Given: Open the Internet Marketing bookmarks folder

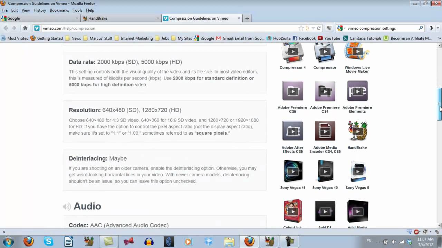Looking at the screenshot, I should [x=134, y=38].
